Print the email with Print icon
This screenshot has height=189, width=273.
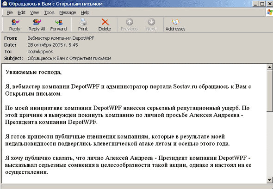click(83, 22)
